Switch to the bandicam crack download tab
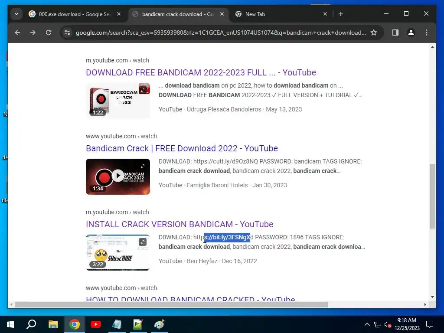444x333 pixels. 178,14
